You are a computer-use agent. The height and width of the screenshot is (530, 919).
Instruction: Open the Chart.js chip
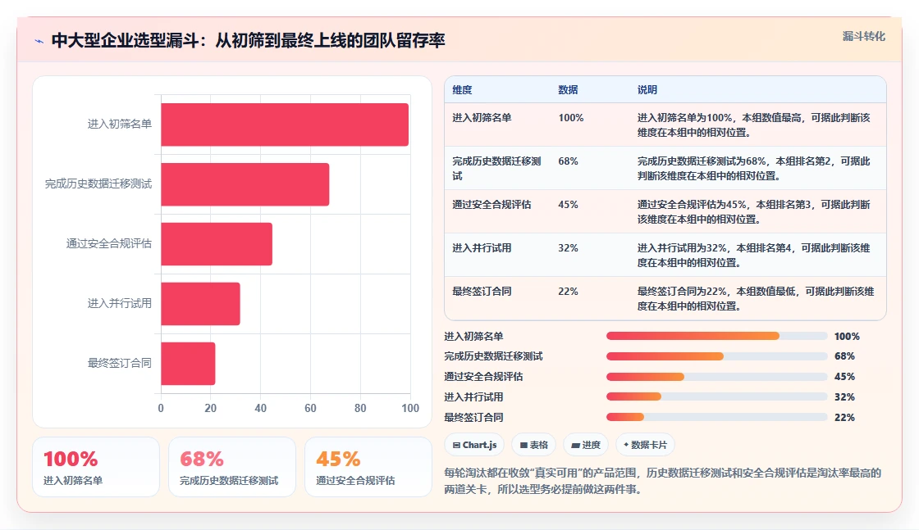click(x=475, y=445)
